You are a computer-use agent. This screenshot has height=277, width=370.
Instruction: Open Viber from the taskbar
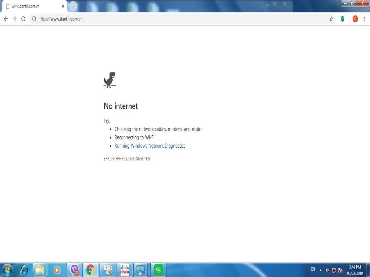74,269
